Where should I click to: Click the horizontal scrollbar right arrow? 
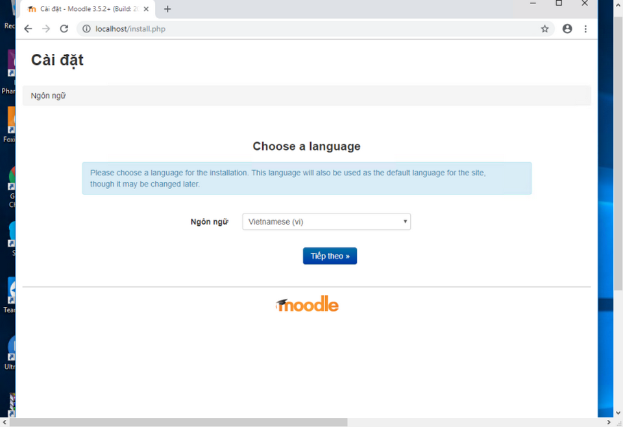coord(609,422)
